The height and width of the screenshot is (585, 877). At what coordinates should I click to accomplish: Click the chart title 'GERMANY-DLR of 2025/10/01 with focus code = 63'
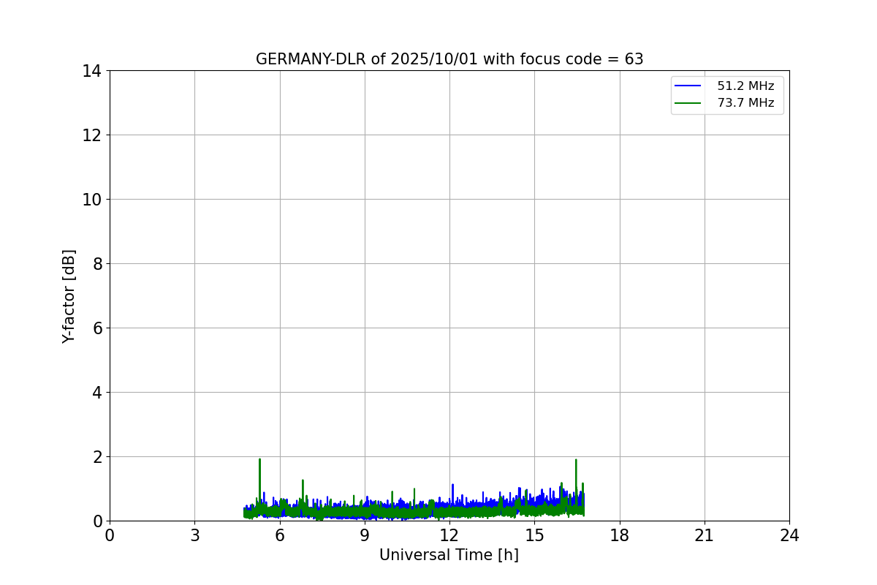[x=449, y=59]
